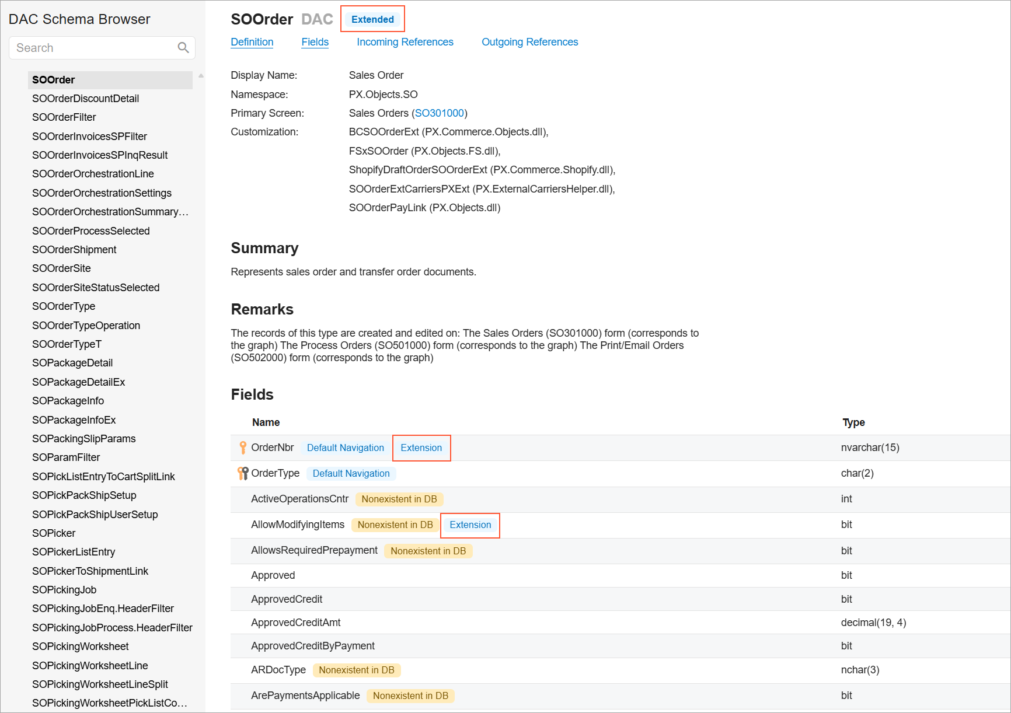Image resolution: width=1011 pixels, height=713 pixels.
Task: Focus the DAC search field
Action: click(102, 48)
